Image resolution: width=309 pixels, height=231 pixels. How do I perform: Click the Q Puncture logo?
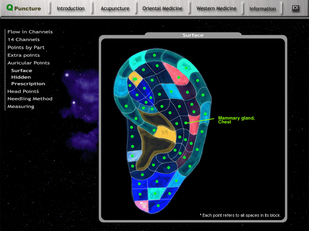point(24,8)
